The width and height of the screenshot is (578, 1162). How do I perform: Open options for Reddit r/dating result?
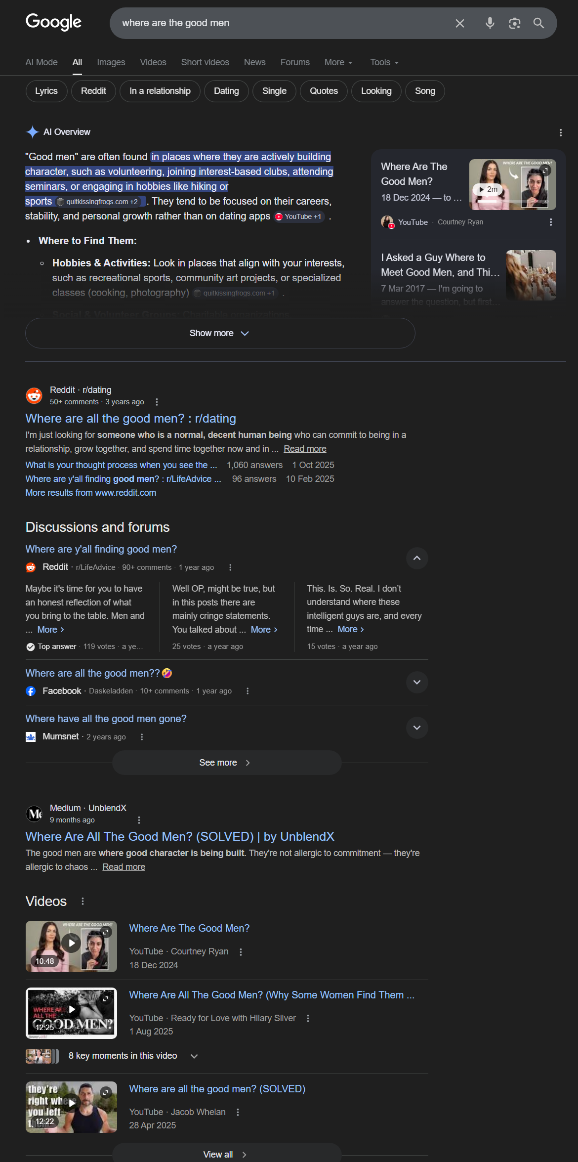tap(157, 402)
